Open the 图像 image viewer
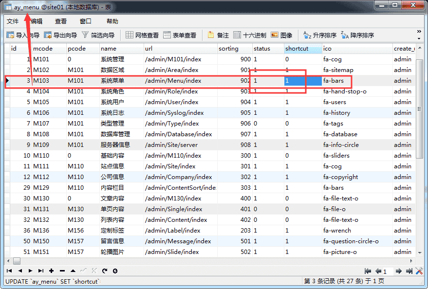The height and width of the screenshot is (289, 428). 281,35
